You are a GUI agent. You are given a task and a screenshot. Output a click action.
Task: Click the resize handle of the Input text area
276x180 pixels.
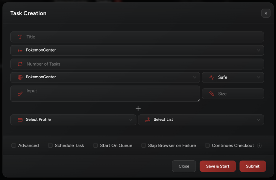199,100
